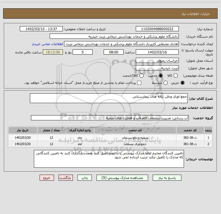221x214 pixels.
Task: Click the توضیحات خریدار notes box
Action: 109,159
